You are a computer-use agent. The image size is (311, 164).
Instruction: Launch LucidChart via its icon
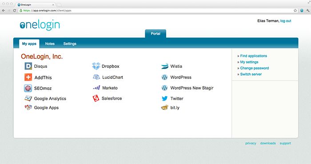point(96,77)
